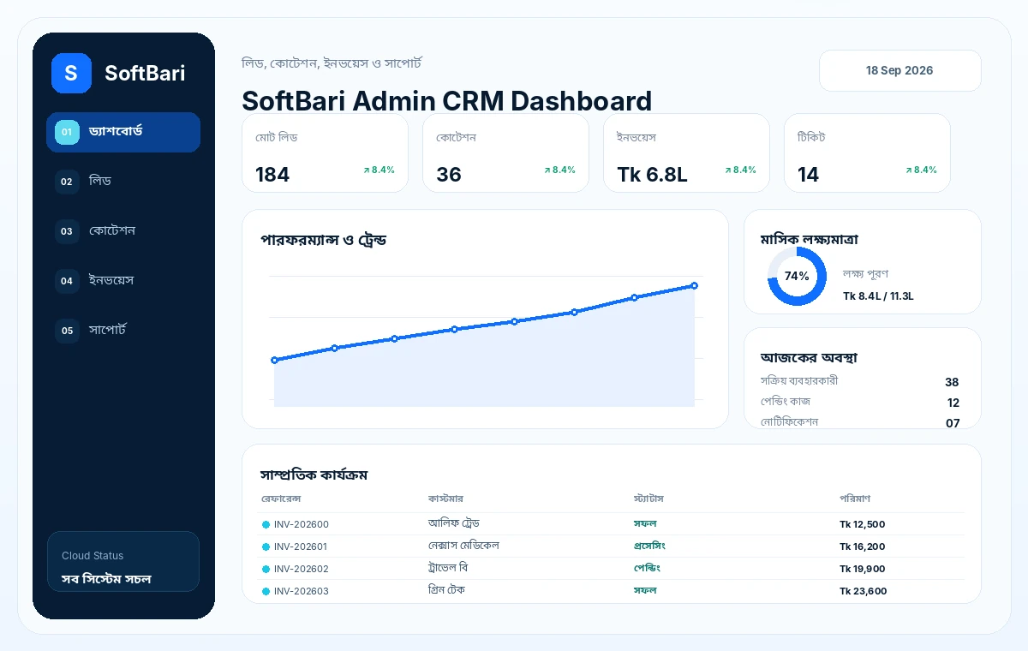Click the কাস্টমার column header
Screen dimensions: 1028x651
(x=445, y=499)
